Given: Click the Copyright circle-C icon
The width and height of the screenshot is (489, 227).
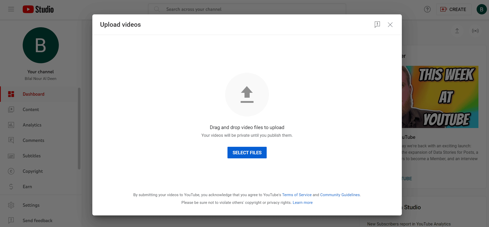Looking at the screenshot, I should [x=11, y=171].
